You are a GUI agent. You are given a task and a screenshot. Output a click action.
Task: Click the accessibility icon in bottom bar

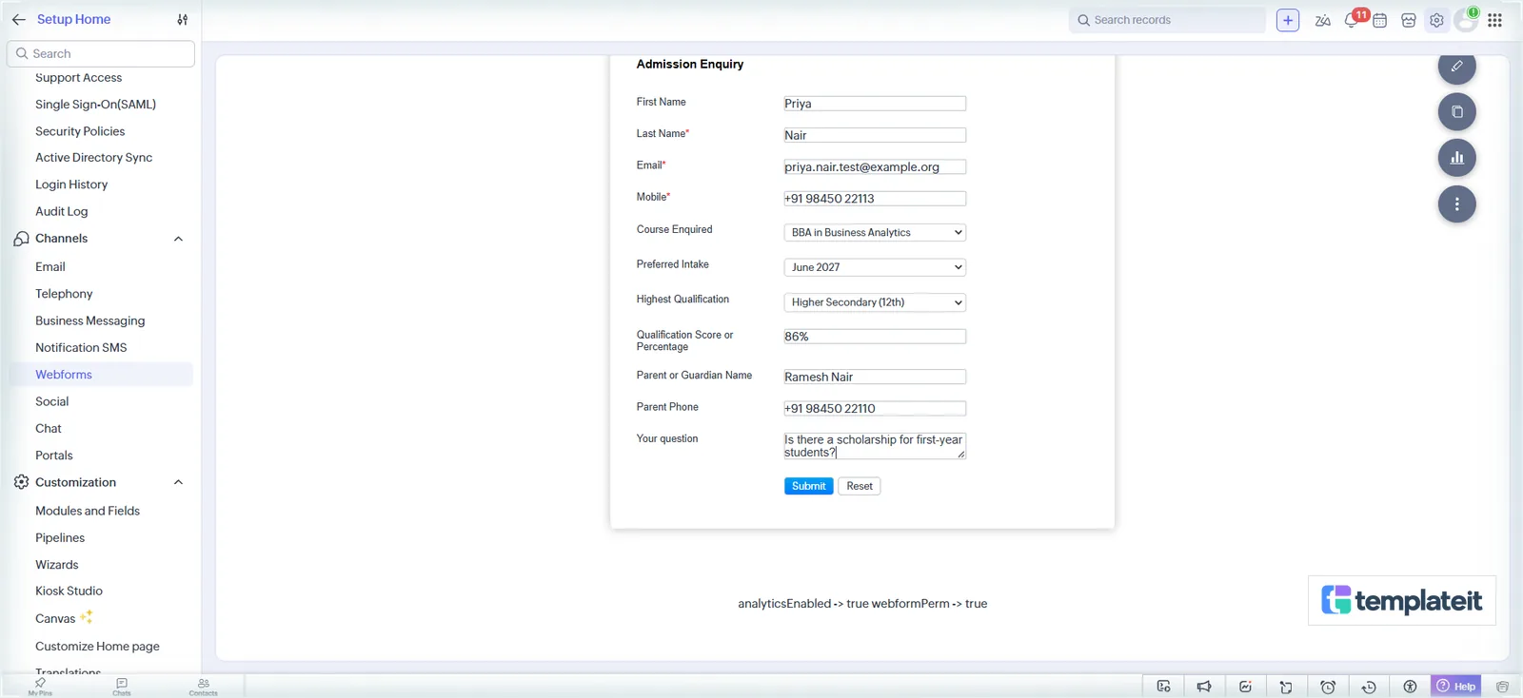(x=1410, y=687)
